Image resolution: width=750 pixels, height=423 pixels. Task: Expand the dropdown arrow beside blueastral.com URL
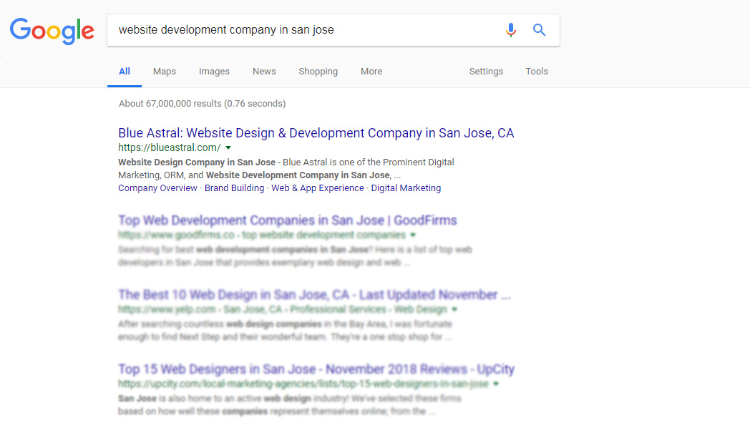coord(228,148)
